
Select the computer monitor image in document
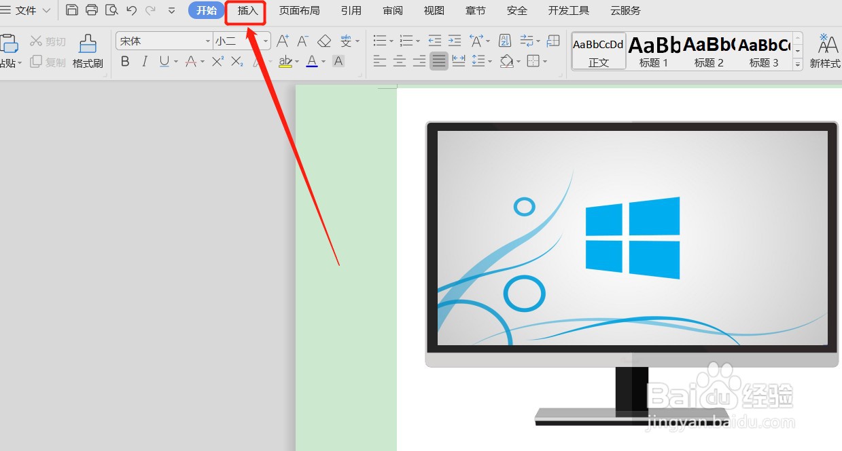[631, 274]
